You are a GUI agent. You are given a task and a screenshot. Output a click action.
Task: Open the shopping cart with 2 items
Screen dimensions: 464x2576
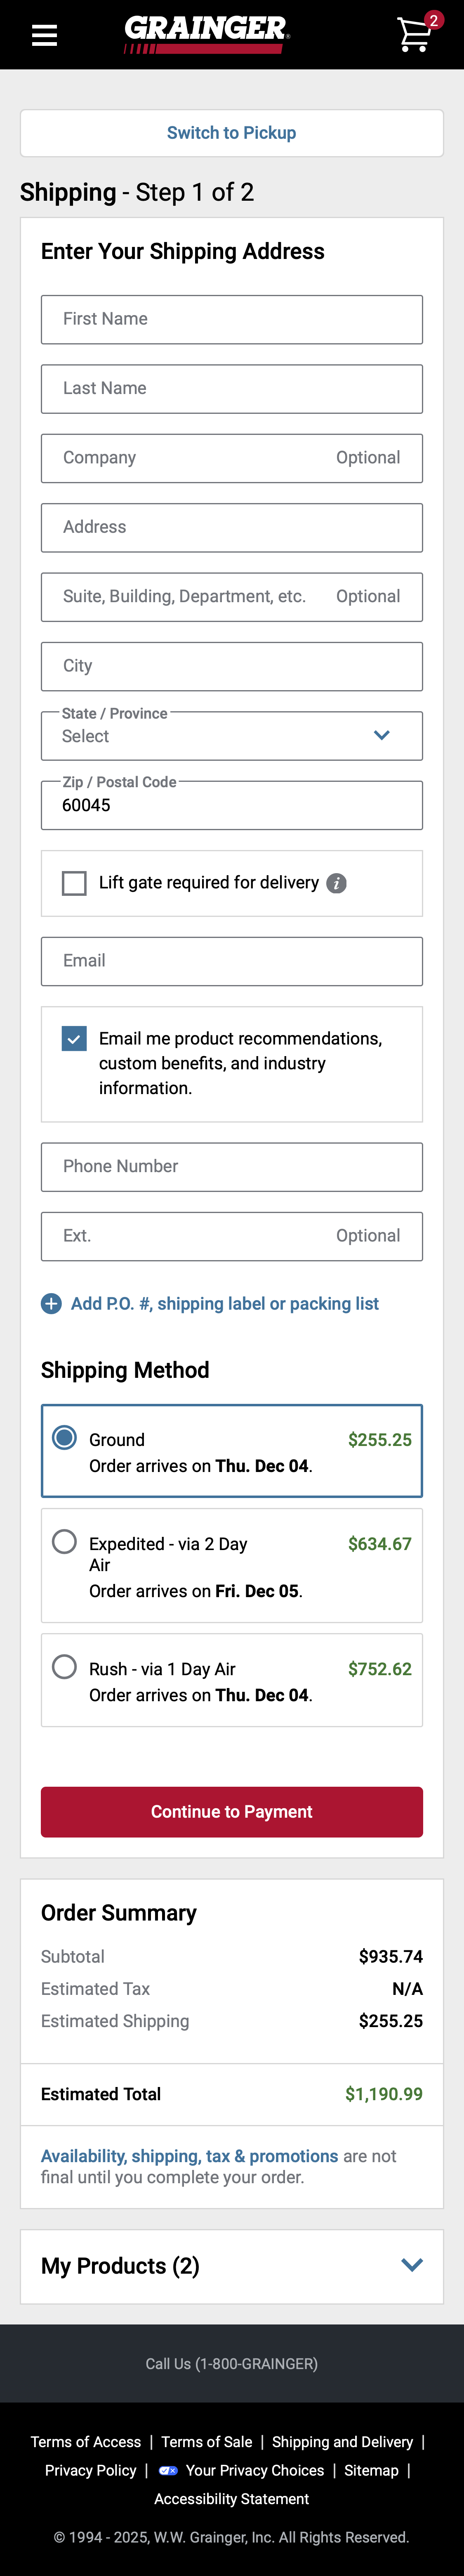[413, 34]
